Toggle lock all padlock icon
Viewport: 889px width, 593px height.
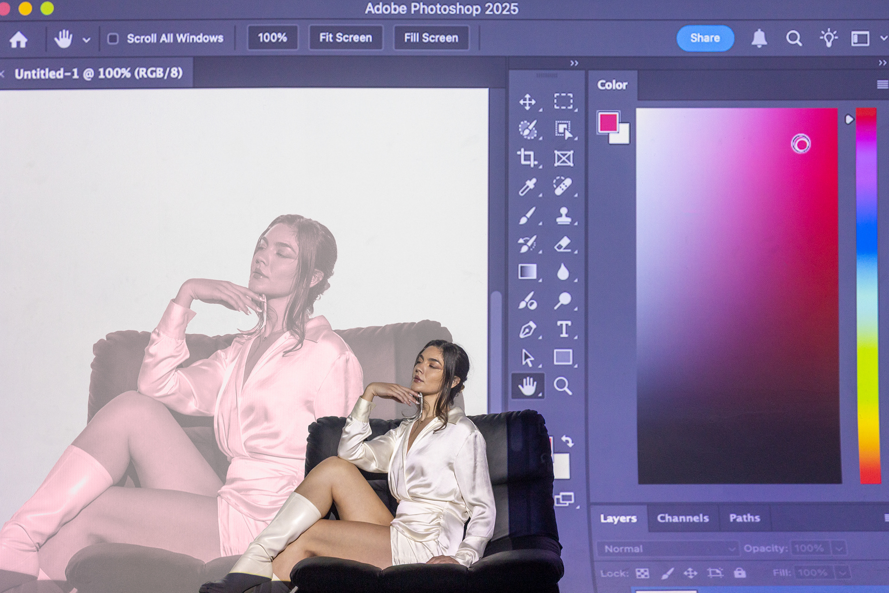point(739,573)
